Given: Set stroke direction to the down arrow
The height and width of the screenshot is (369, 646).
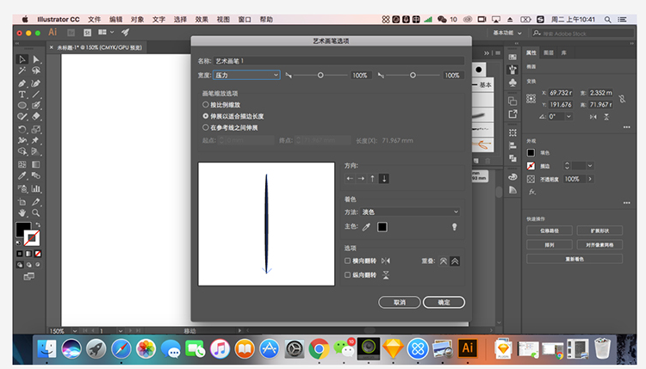Looking at the screenshot, I should 384,179.
